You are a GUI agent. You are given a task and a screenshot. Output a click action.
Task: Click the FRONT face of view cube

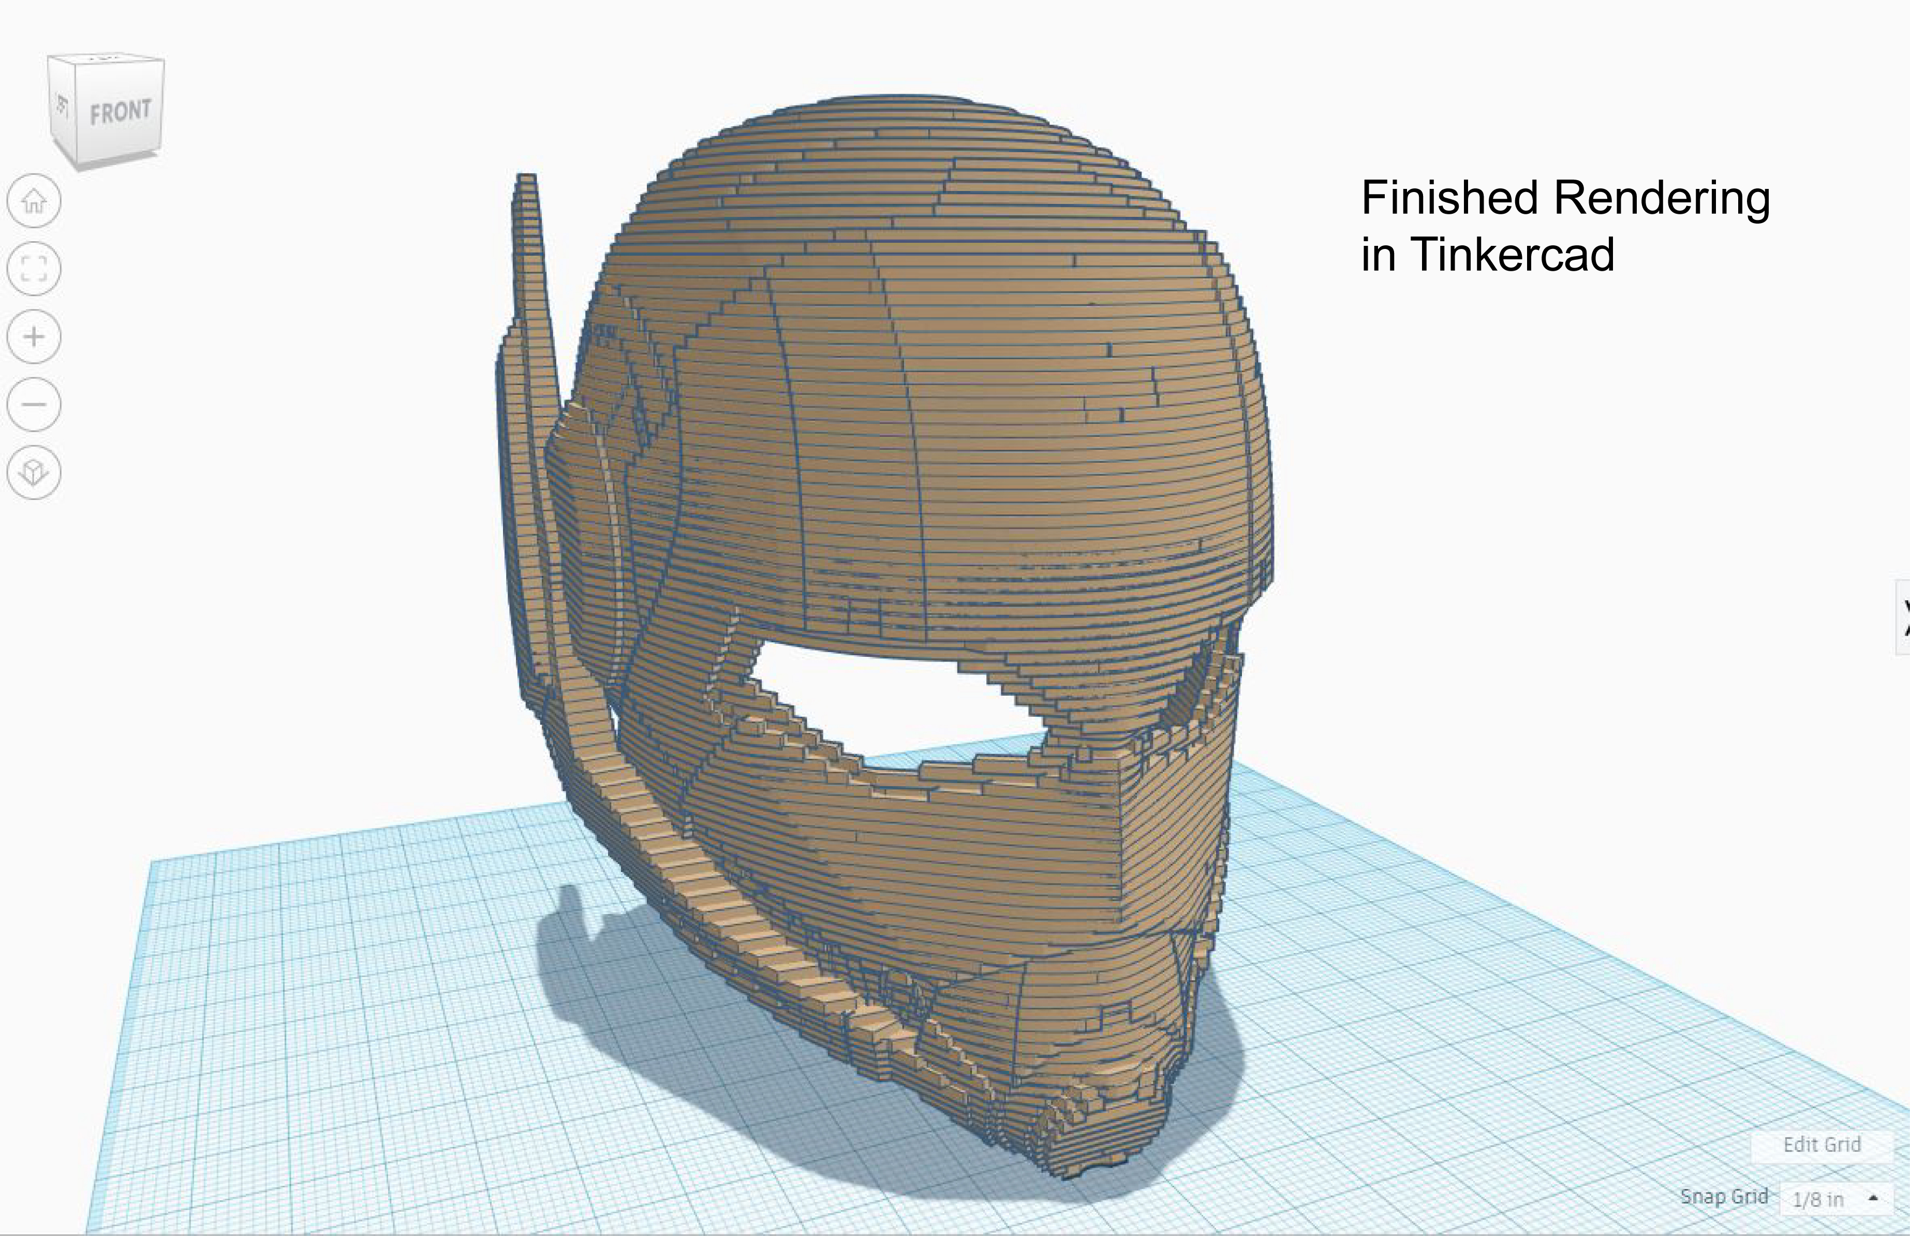pos(120,112)
